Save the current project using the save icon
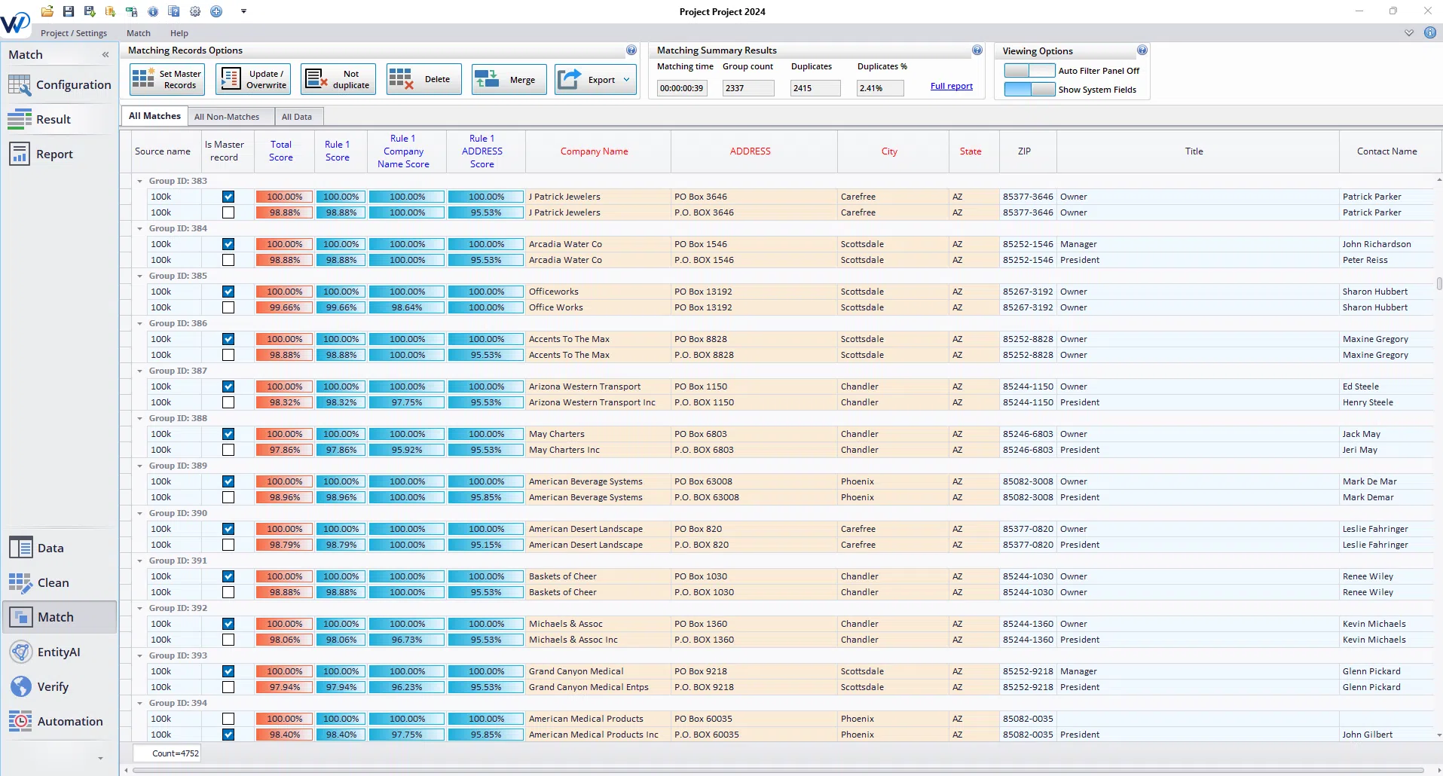The width and height of the screenshot is (1443, 776). pyautogui.click(x=69, y=11)
